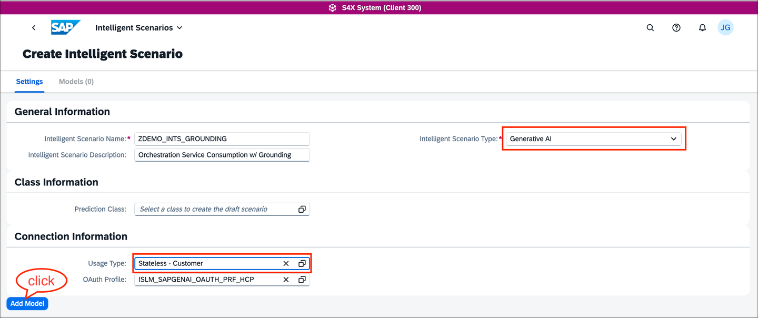This screenshot has width=758, height=318.
Task: Open the notifications bell
Action: (x=702, y=28)
